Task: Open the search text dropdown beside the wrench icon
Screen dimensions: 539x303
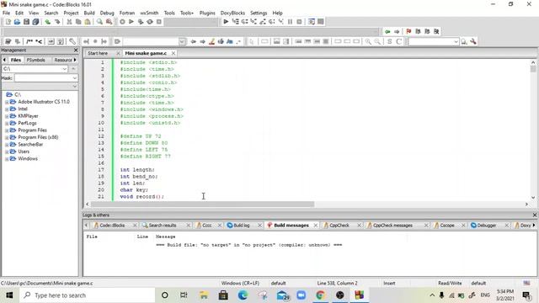Action: [456, 41]
